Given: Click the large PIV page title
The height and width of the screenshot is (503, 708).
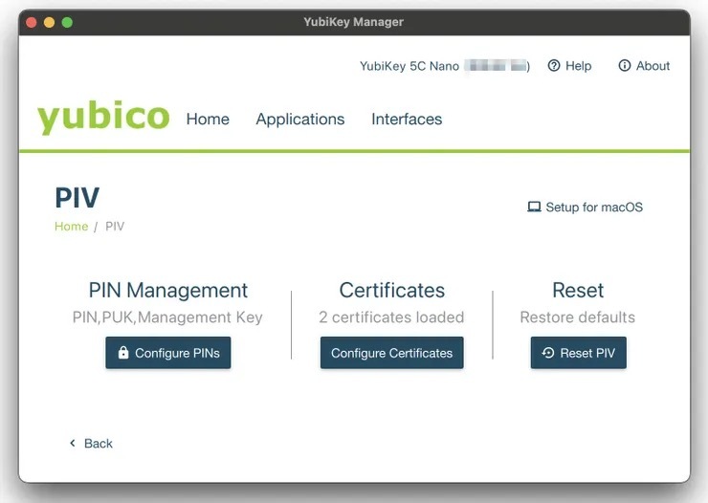Looking at the screenshot, I should click(x=77, y=198).
